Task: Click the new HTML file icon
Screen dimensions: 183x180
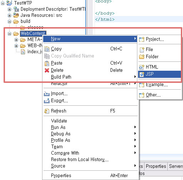Action: (x=142, y=67)
